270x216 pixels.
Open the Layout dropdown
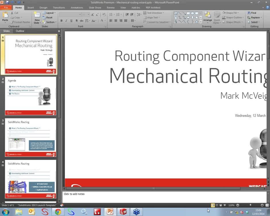pyautogui.click(x=50, y=13)
